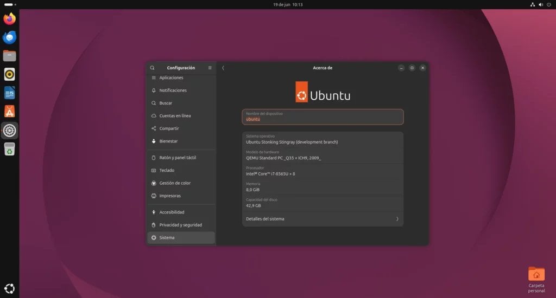
Task: Open Firefox from the dock
Action: tap(10, 18)
